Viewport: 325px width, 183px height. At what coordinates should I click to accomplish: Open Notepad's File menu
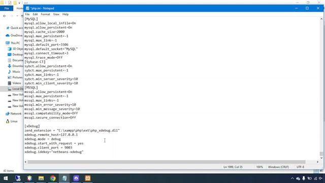click(x=27, y=14)
